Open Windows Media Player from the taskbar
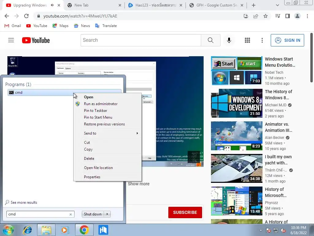Image resolution: width=314 pixels, height=236 pixels. [64, 230]
